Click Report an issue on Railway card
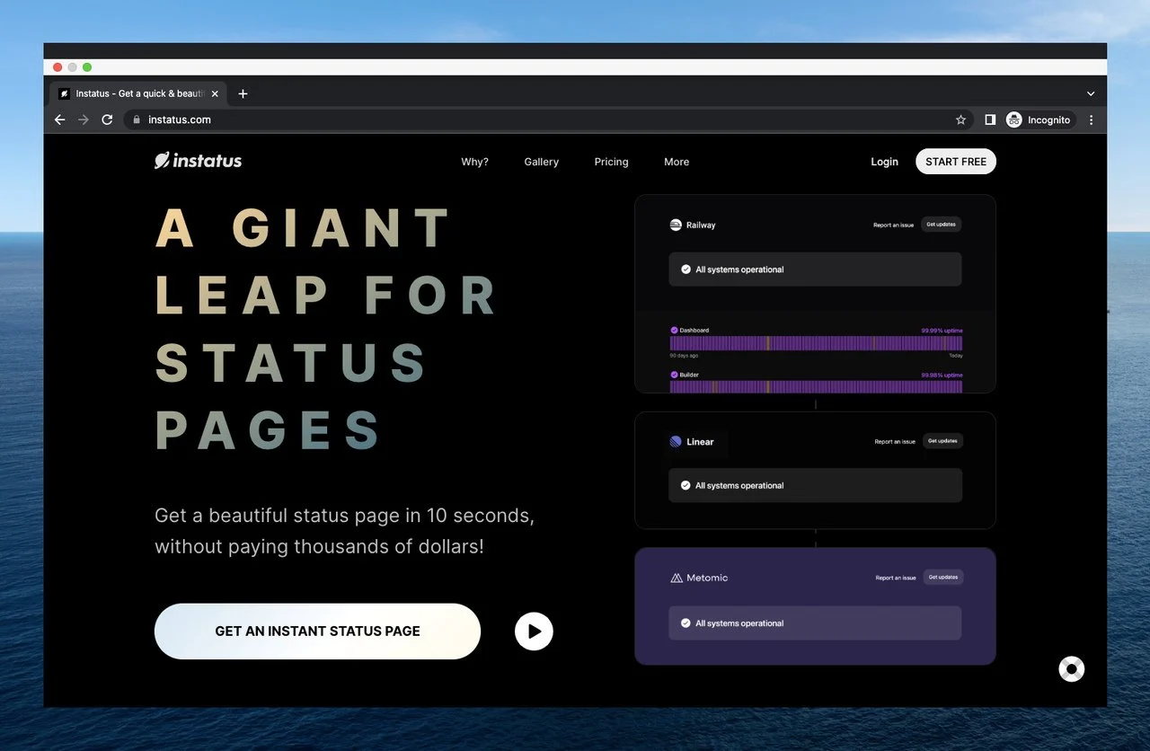Viewport: 1150px width, 751px height. click(x=893, y=225)
